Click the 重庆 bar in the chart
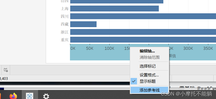 click(143, 40)
